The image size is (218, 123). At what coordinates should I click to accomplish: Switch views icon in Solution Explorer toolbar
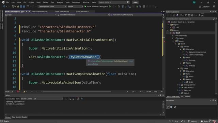[x=177, y=15]
